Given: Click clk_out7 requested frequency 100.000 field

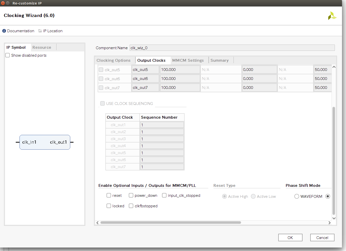Looking at the screenshot, I should point(180,88).
